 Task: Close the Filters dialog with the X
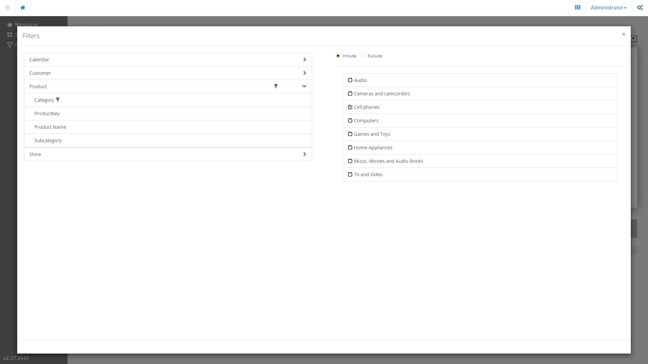[x=623, y=34]
